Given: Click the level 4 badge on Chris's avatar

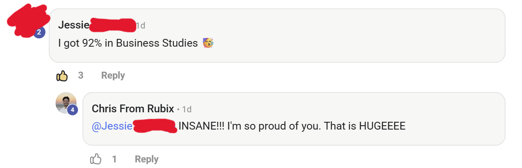Looking at the screenshot, I should (x=72, y=110).
